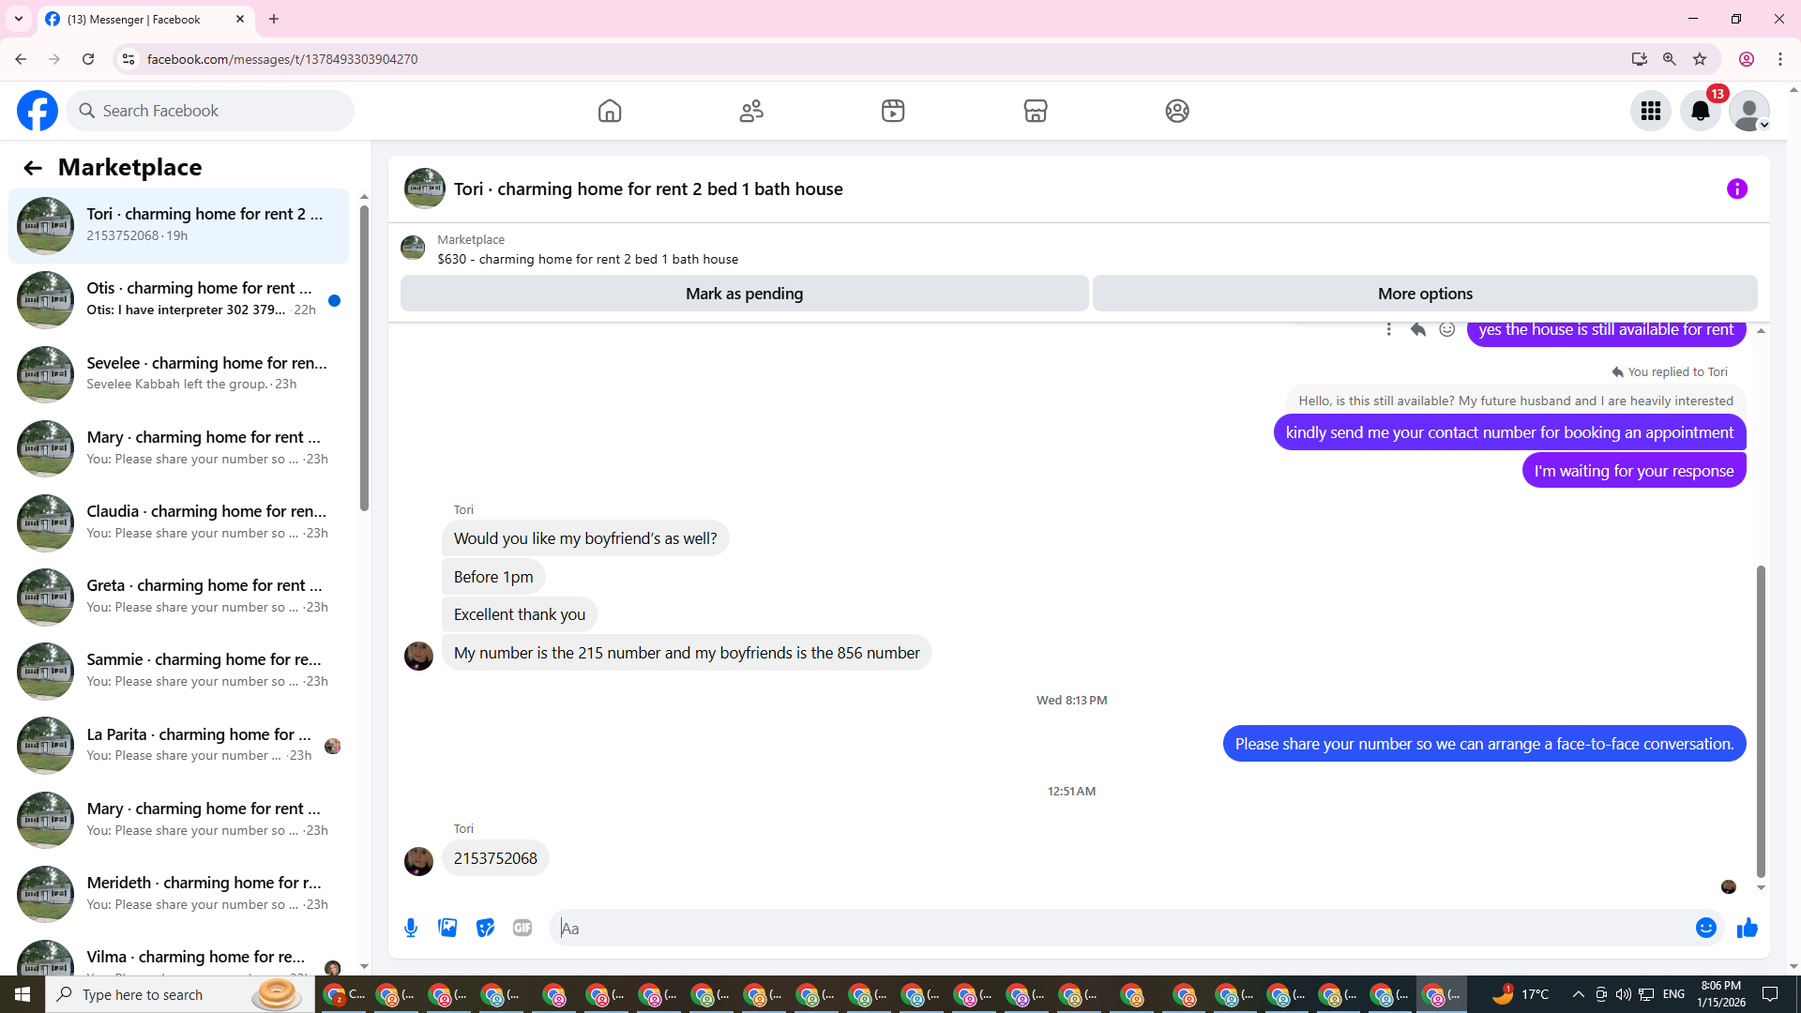Click the Aa message input field
Viewport: 1801px width, 1013px height.
1116,928
